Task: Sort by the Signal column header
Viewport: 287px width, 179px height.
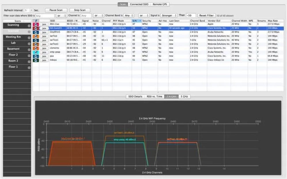Action: coord(86,21)
